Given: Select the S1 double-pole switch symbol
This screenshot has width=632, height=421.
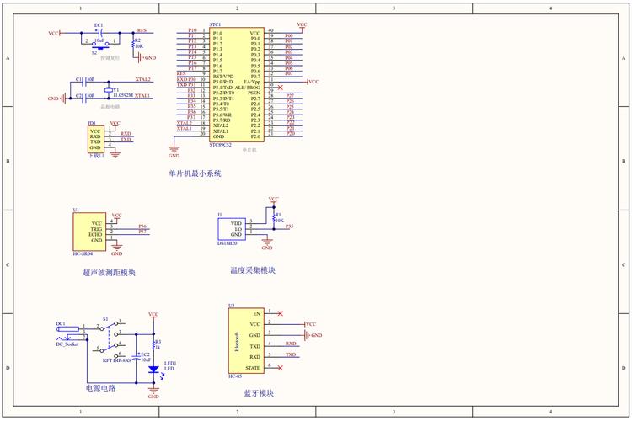Looking at the screenshot, I should tap(109, 339).
